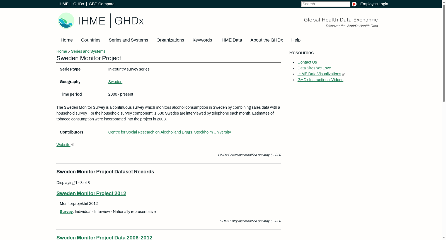
Task: Click the GHDx logo text in header
Action: click(129, 21)
